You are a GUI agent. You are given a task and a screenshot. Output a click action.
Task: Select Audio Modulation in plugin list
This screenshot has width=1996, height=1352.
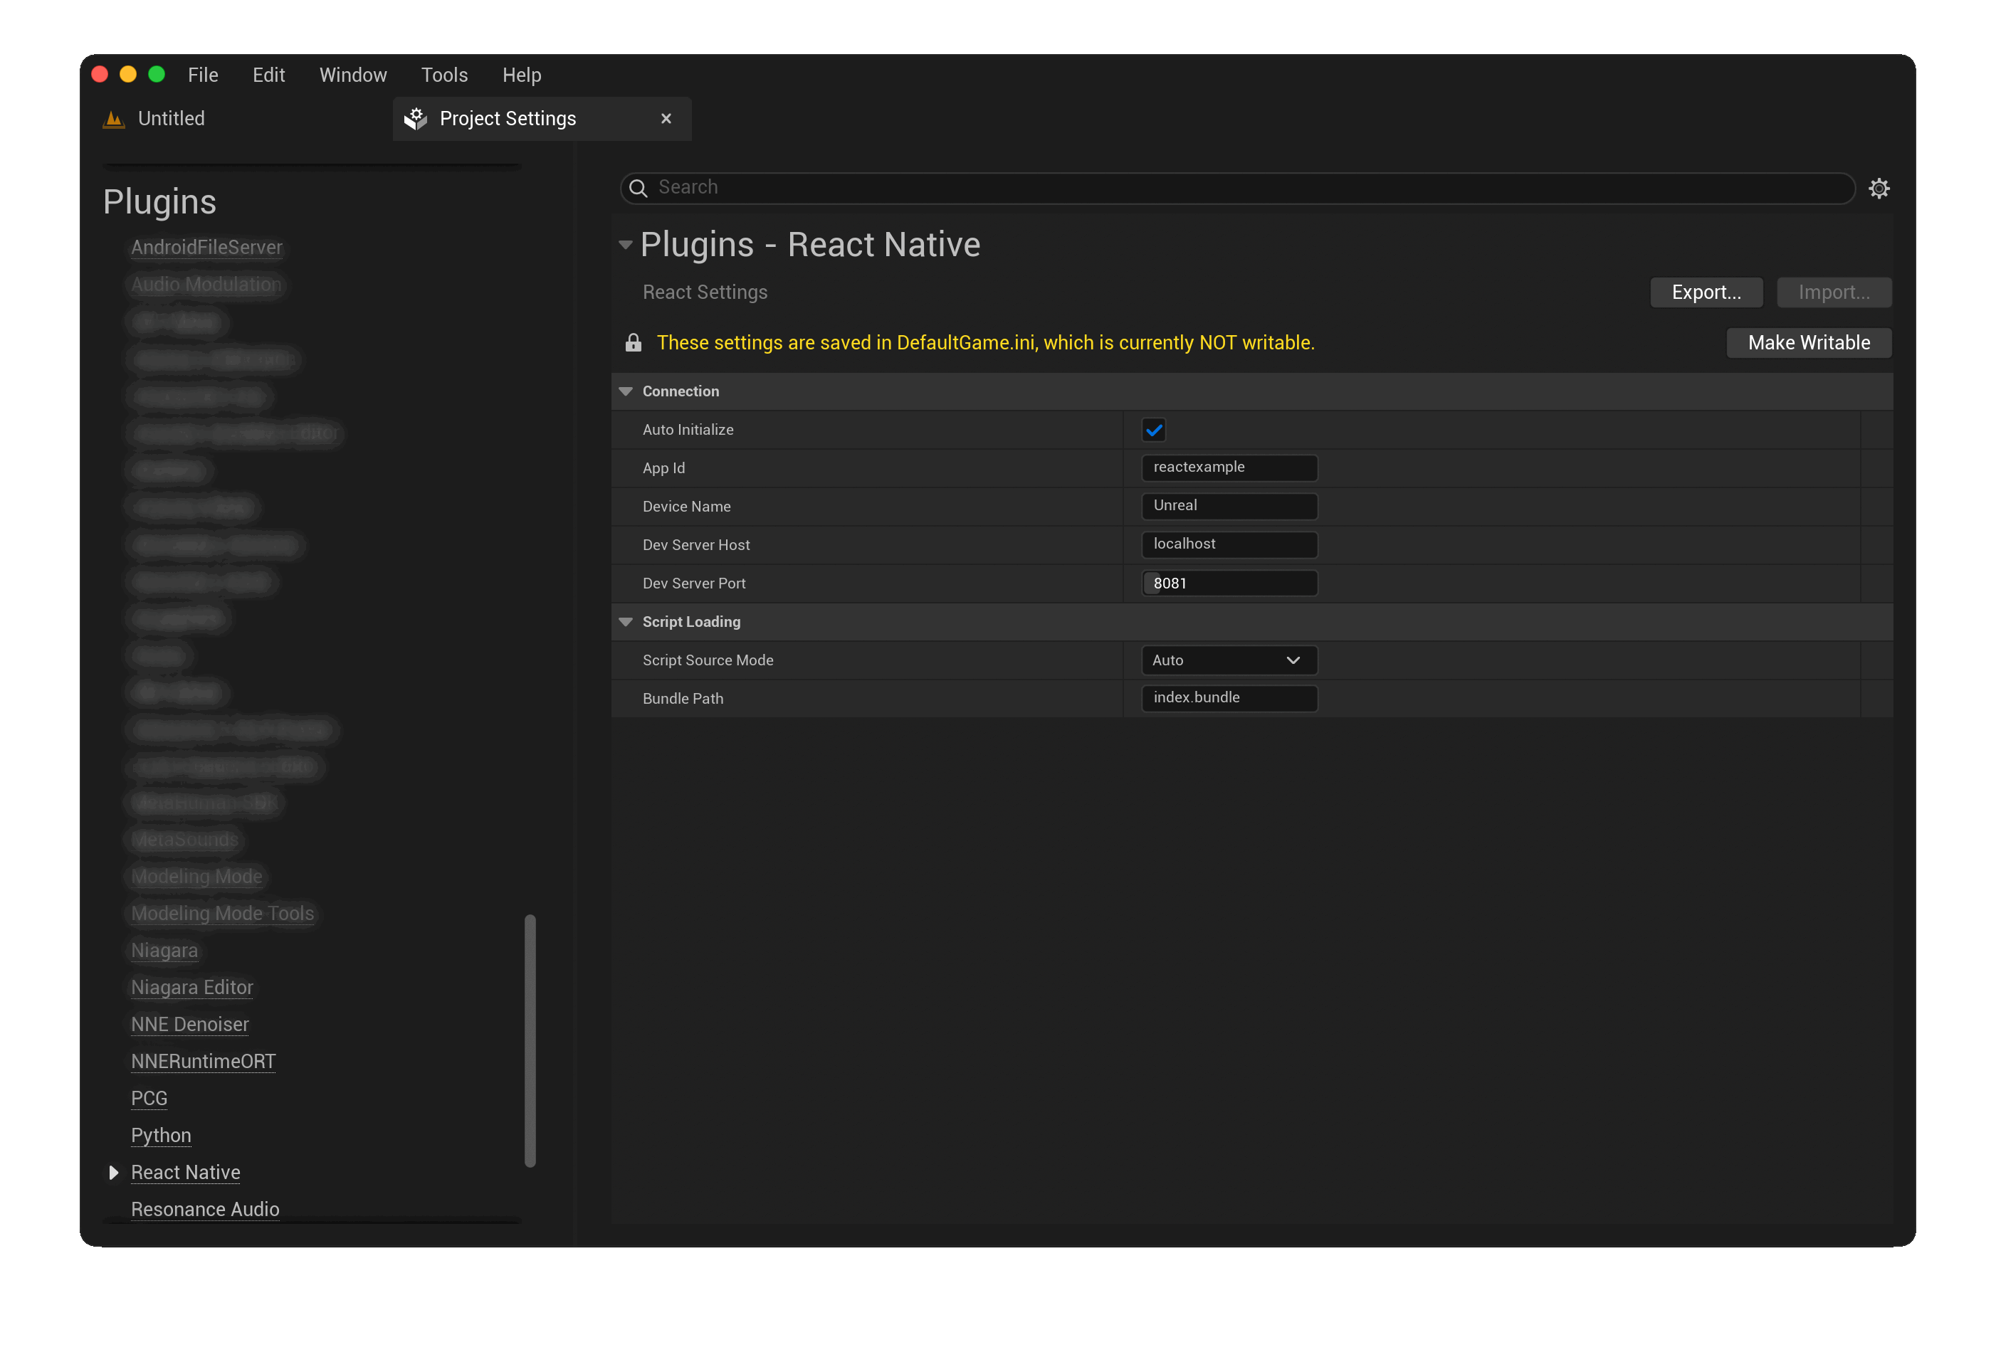pos(206,284)
